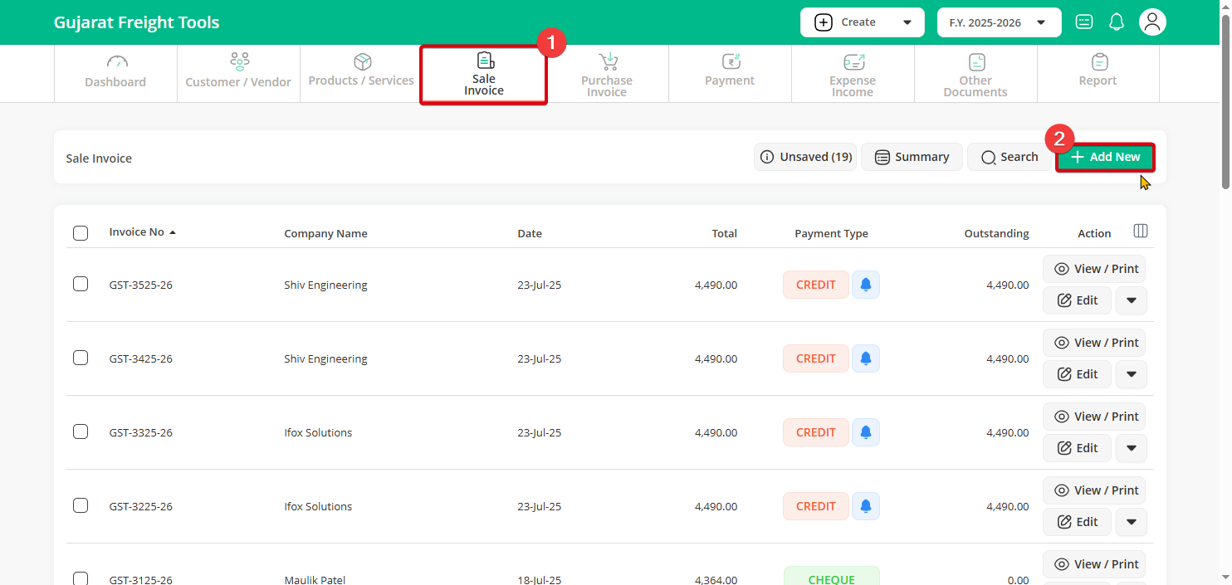The image size is (1232, 585).
Task: Show the Unsaved (19) invoices
Action: click(x=805, y=157)
